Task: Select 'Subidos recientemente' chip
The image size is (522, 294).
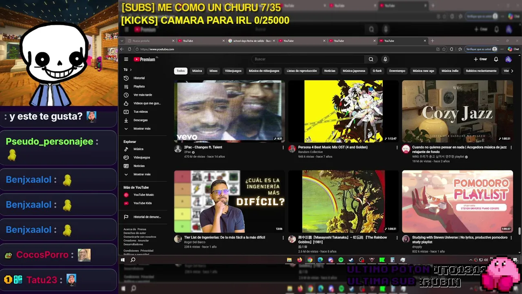Action: tap(481, 71)
